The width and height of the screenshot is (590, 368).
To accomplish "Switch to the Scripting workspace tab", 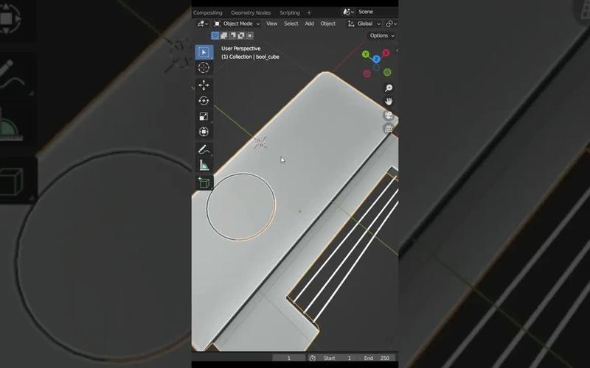I will click(x=289, y=13).
